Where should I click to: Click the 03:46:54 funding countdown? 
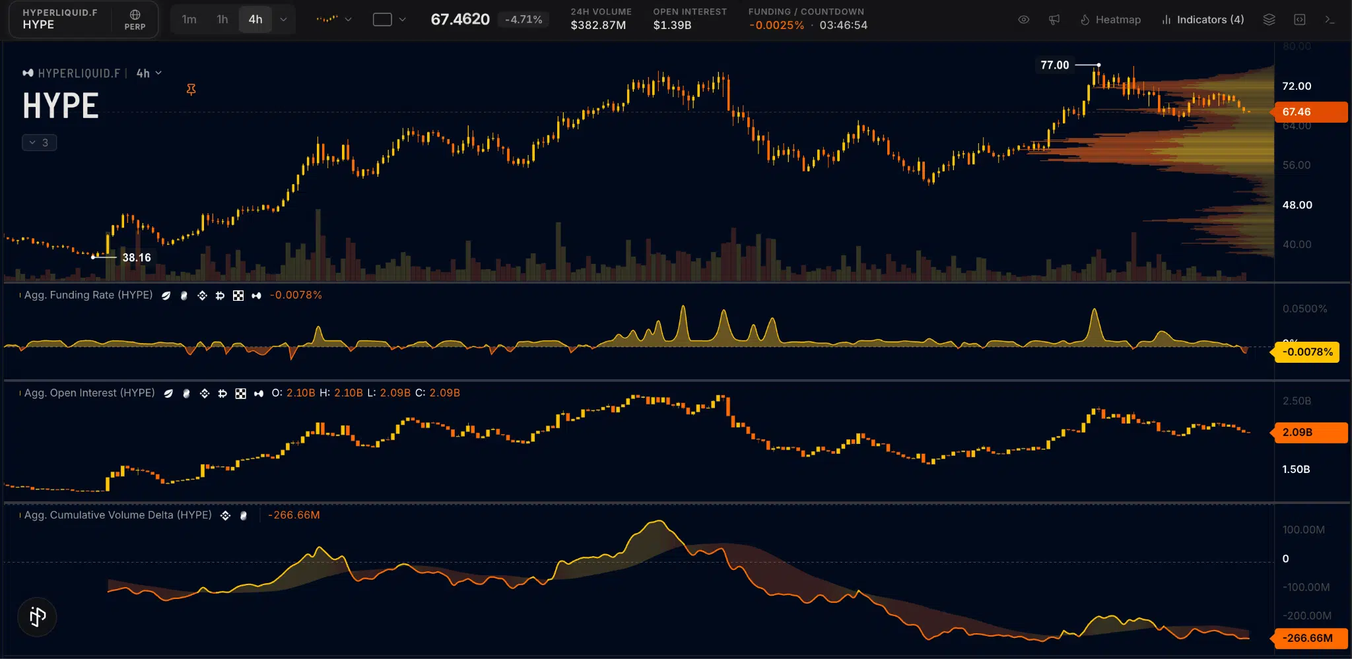click(x=844, y=25)
